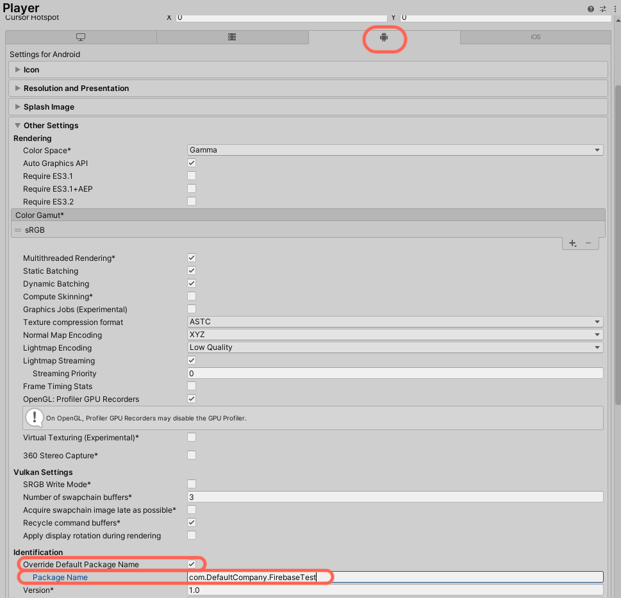Click the Package Name input field
The height and width of the screenshot is (598, 621).
point(395,577)
